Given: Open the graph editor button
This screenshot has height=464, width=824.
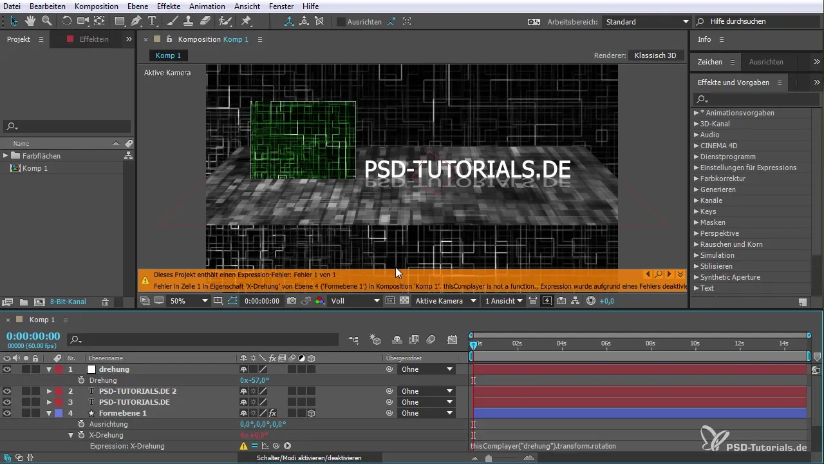Looking at the screenshot, I should click(453, 339).
